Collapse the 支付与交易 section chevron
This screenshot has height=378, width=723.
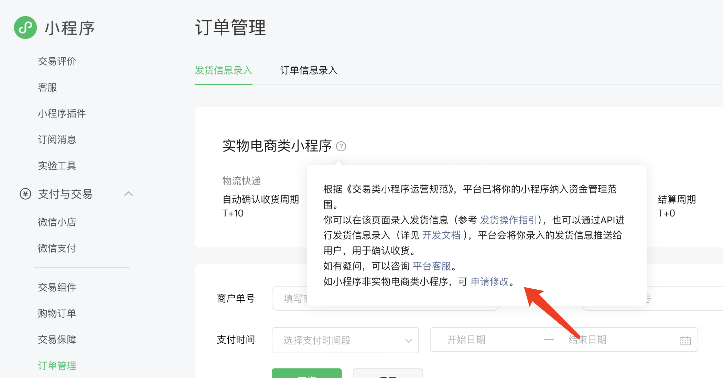128,194
